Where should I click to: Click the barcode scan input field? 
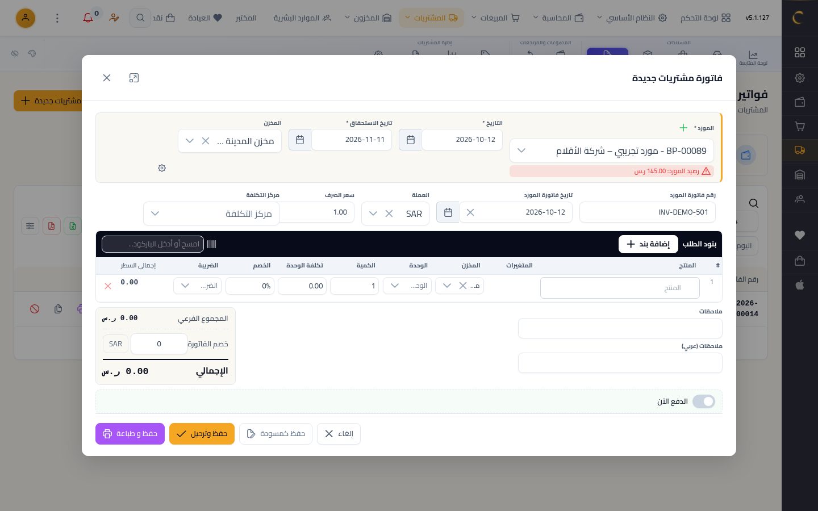coord(153,244)
